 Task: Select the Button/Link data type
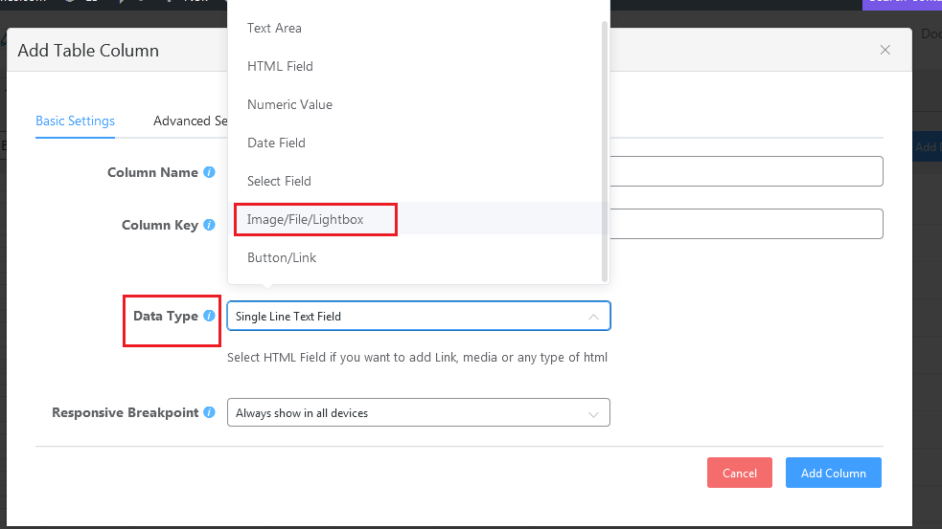click(x=282, y=257)
